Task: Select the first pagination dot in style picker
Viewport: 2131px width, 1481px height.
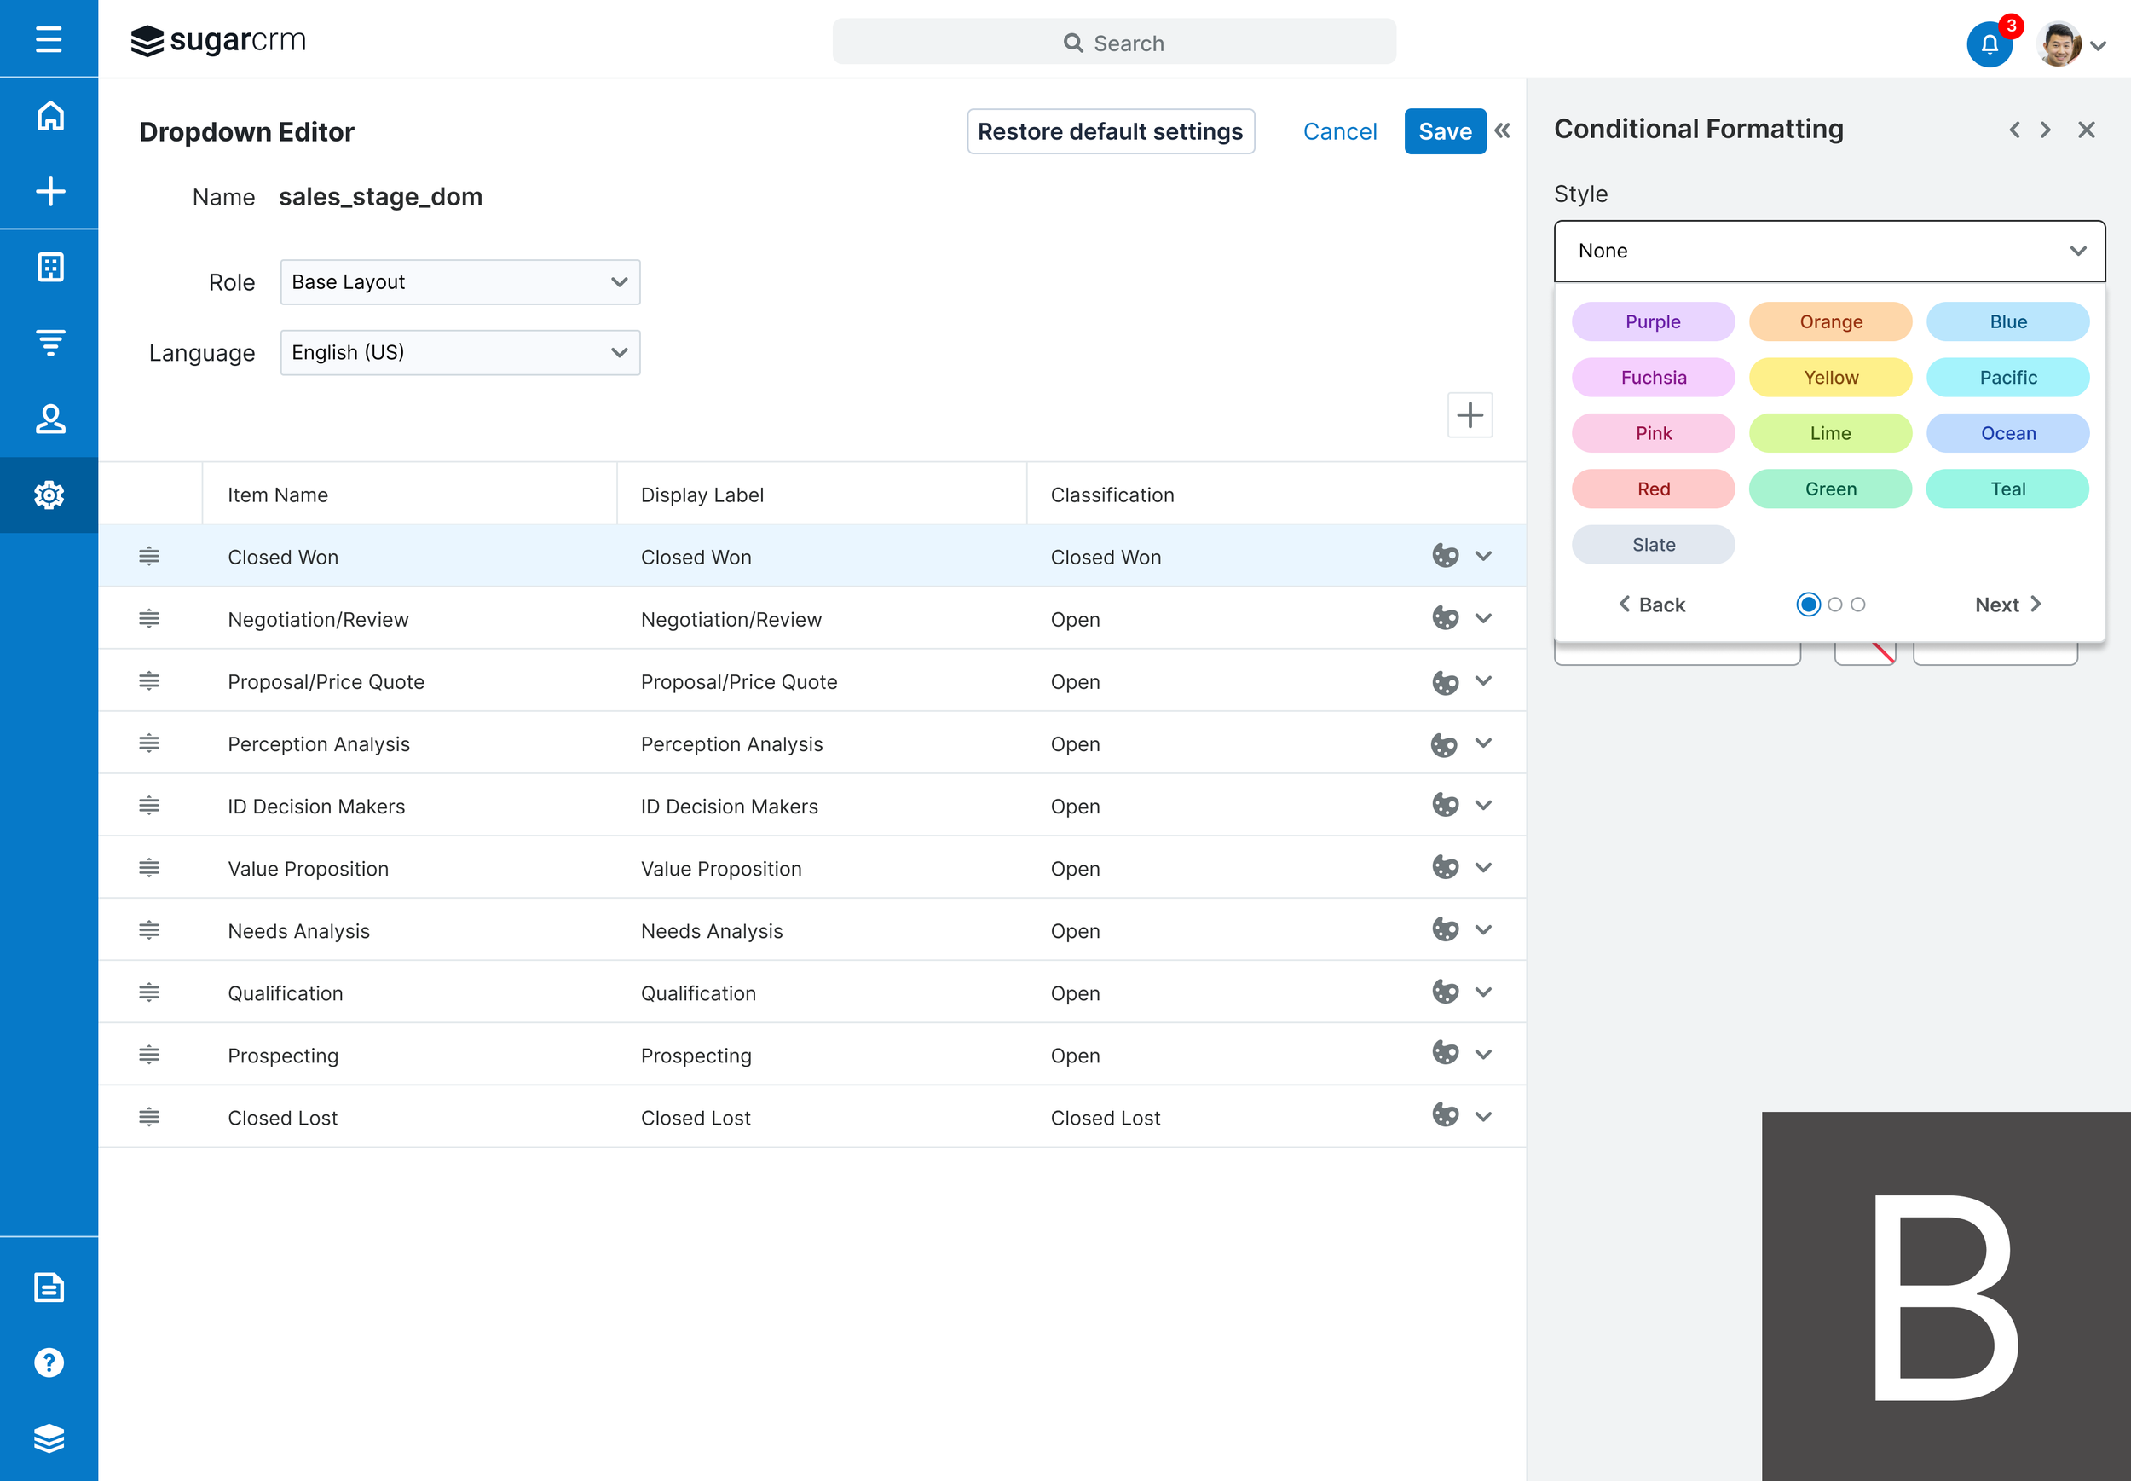Action: click(x=1808, y=605)
